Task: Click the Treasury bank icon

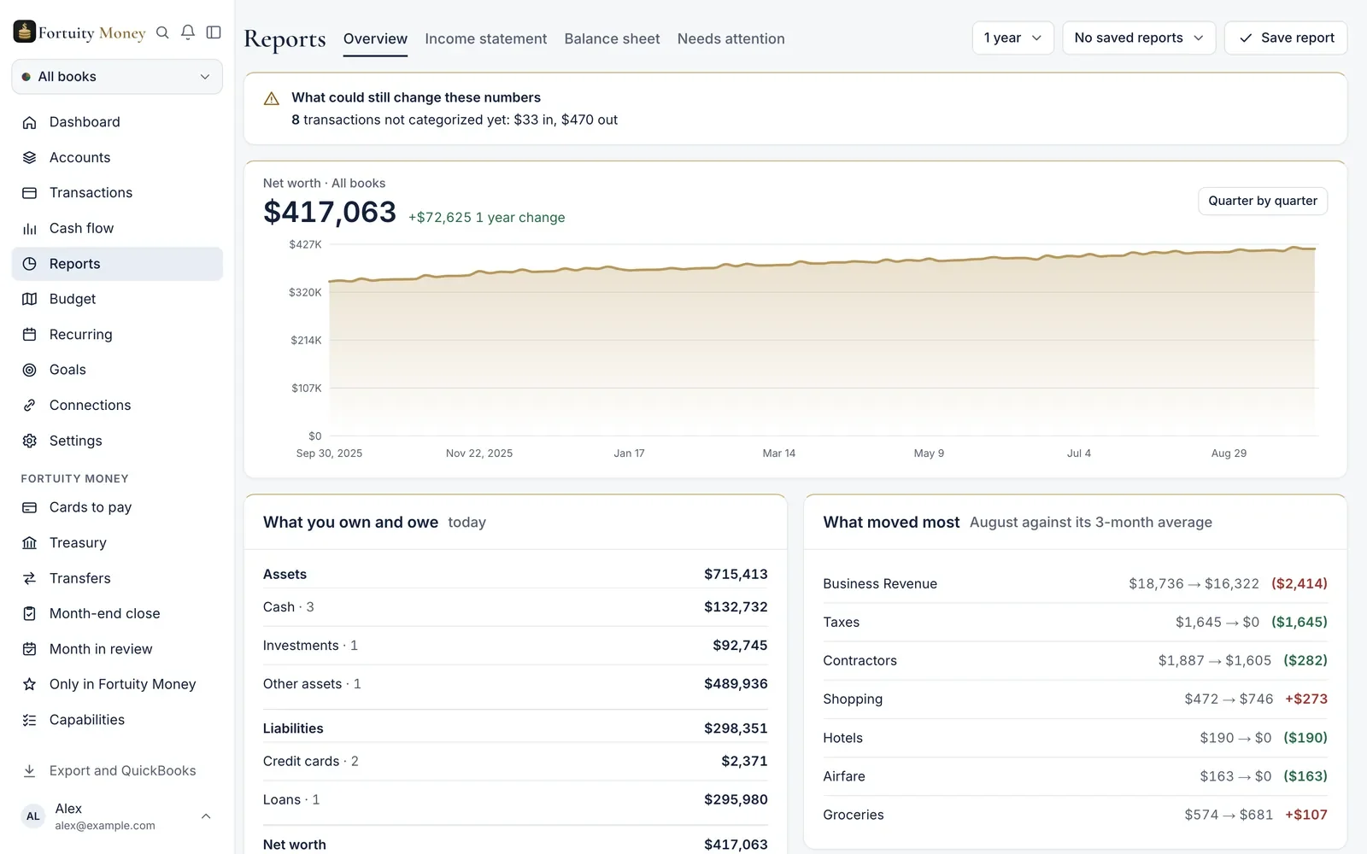Action: (30, 543)
